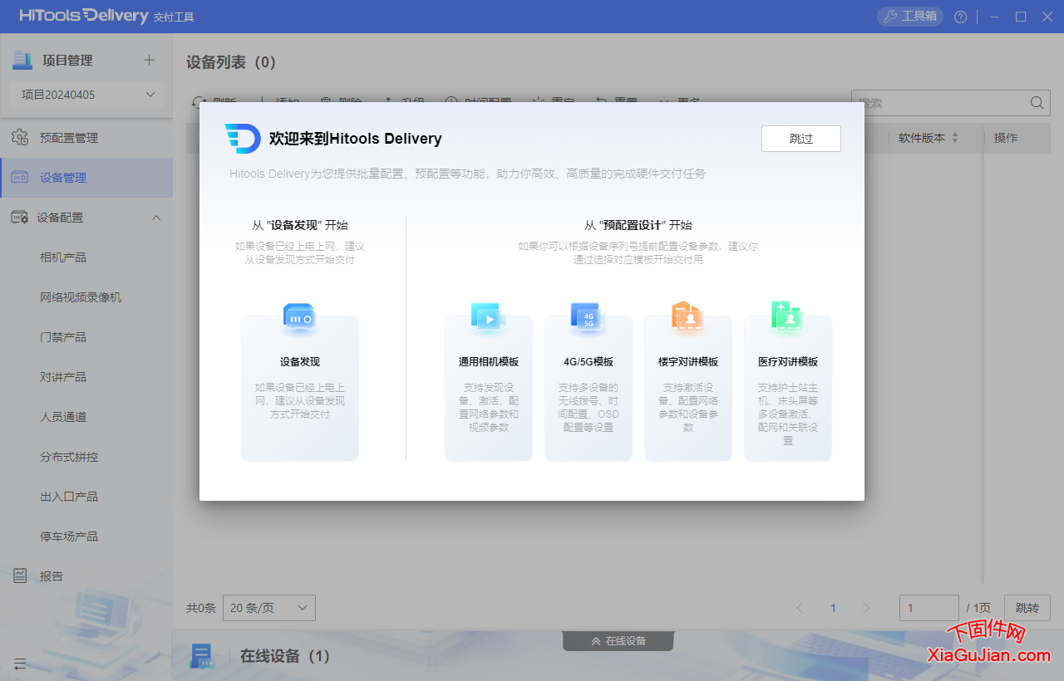Collapse sidebar with bottom-left toggle icon
This screenshot has height=681, width=1064.
20,664
